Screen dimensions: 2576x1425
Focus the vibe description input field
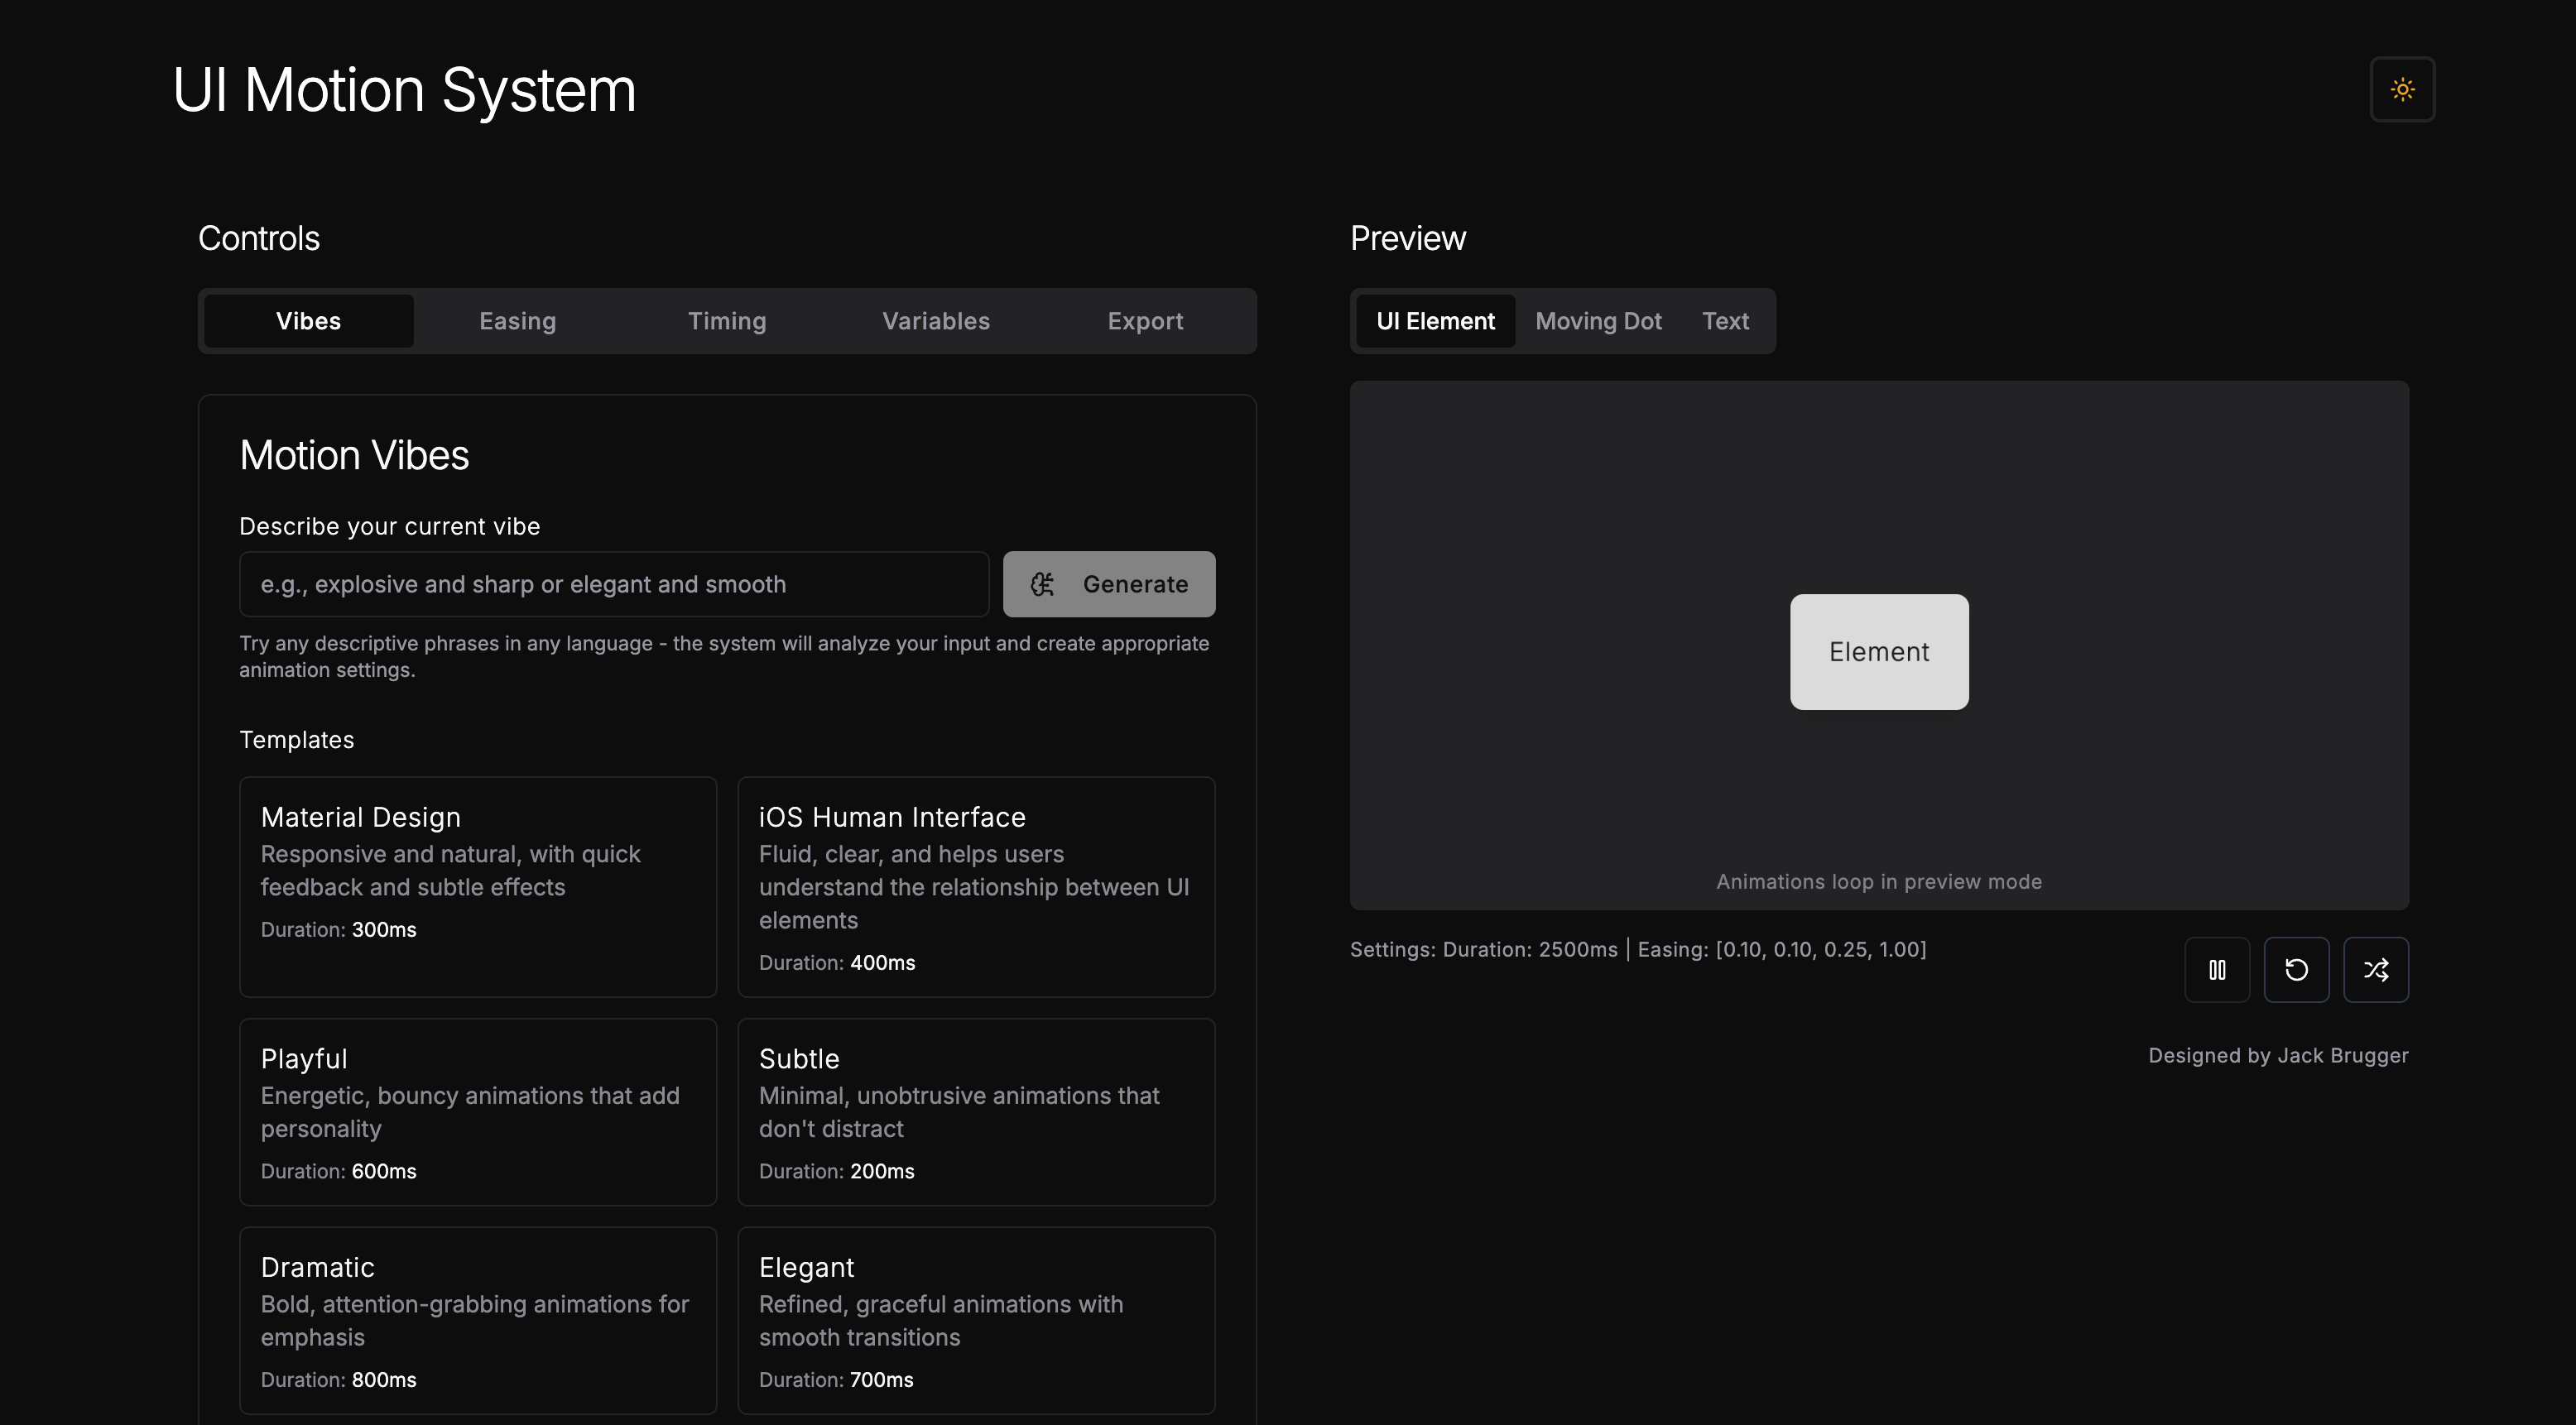pyautogui.click(x=614, y=584)
